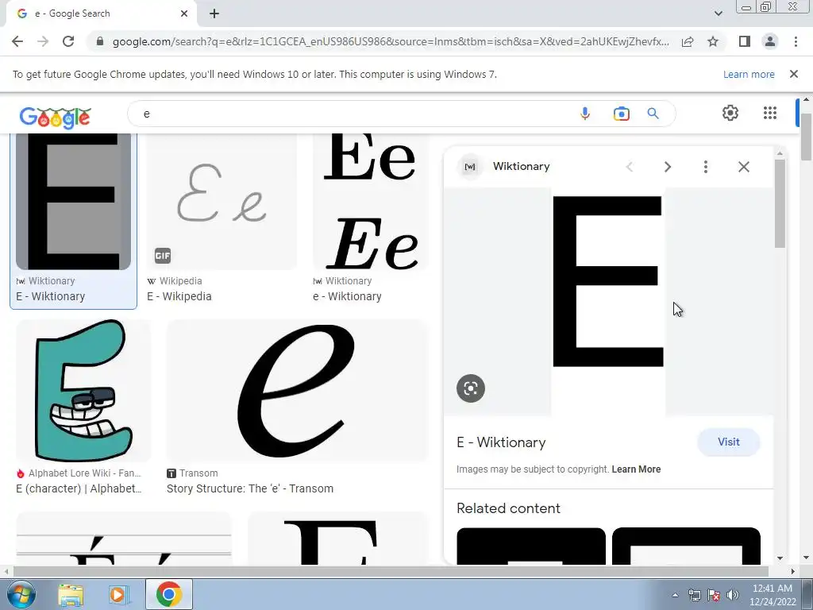Show next image in preview panel
Screen dimensions: 813x610
coord(667,167)
